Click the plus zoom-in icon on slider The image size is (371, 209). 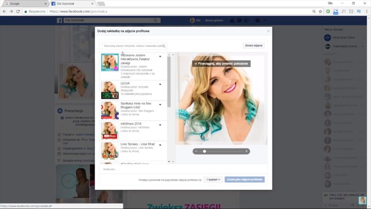[246, 151]
